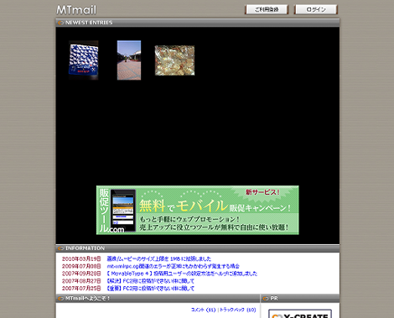
Task: Click the MTmailへようこそ header icon
Action: coord(60,299)
